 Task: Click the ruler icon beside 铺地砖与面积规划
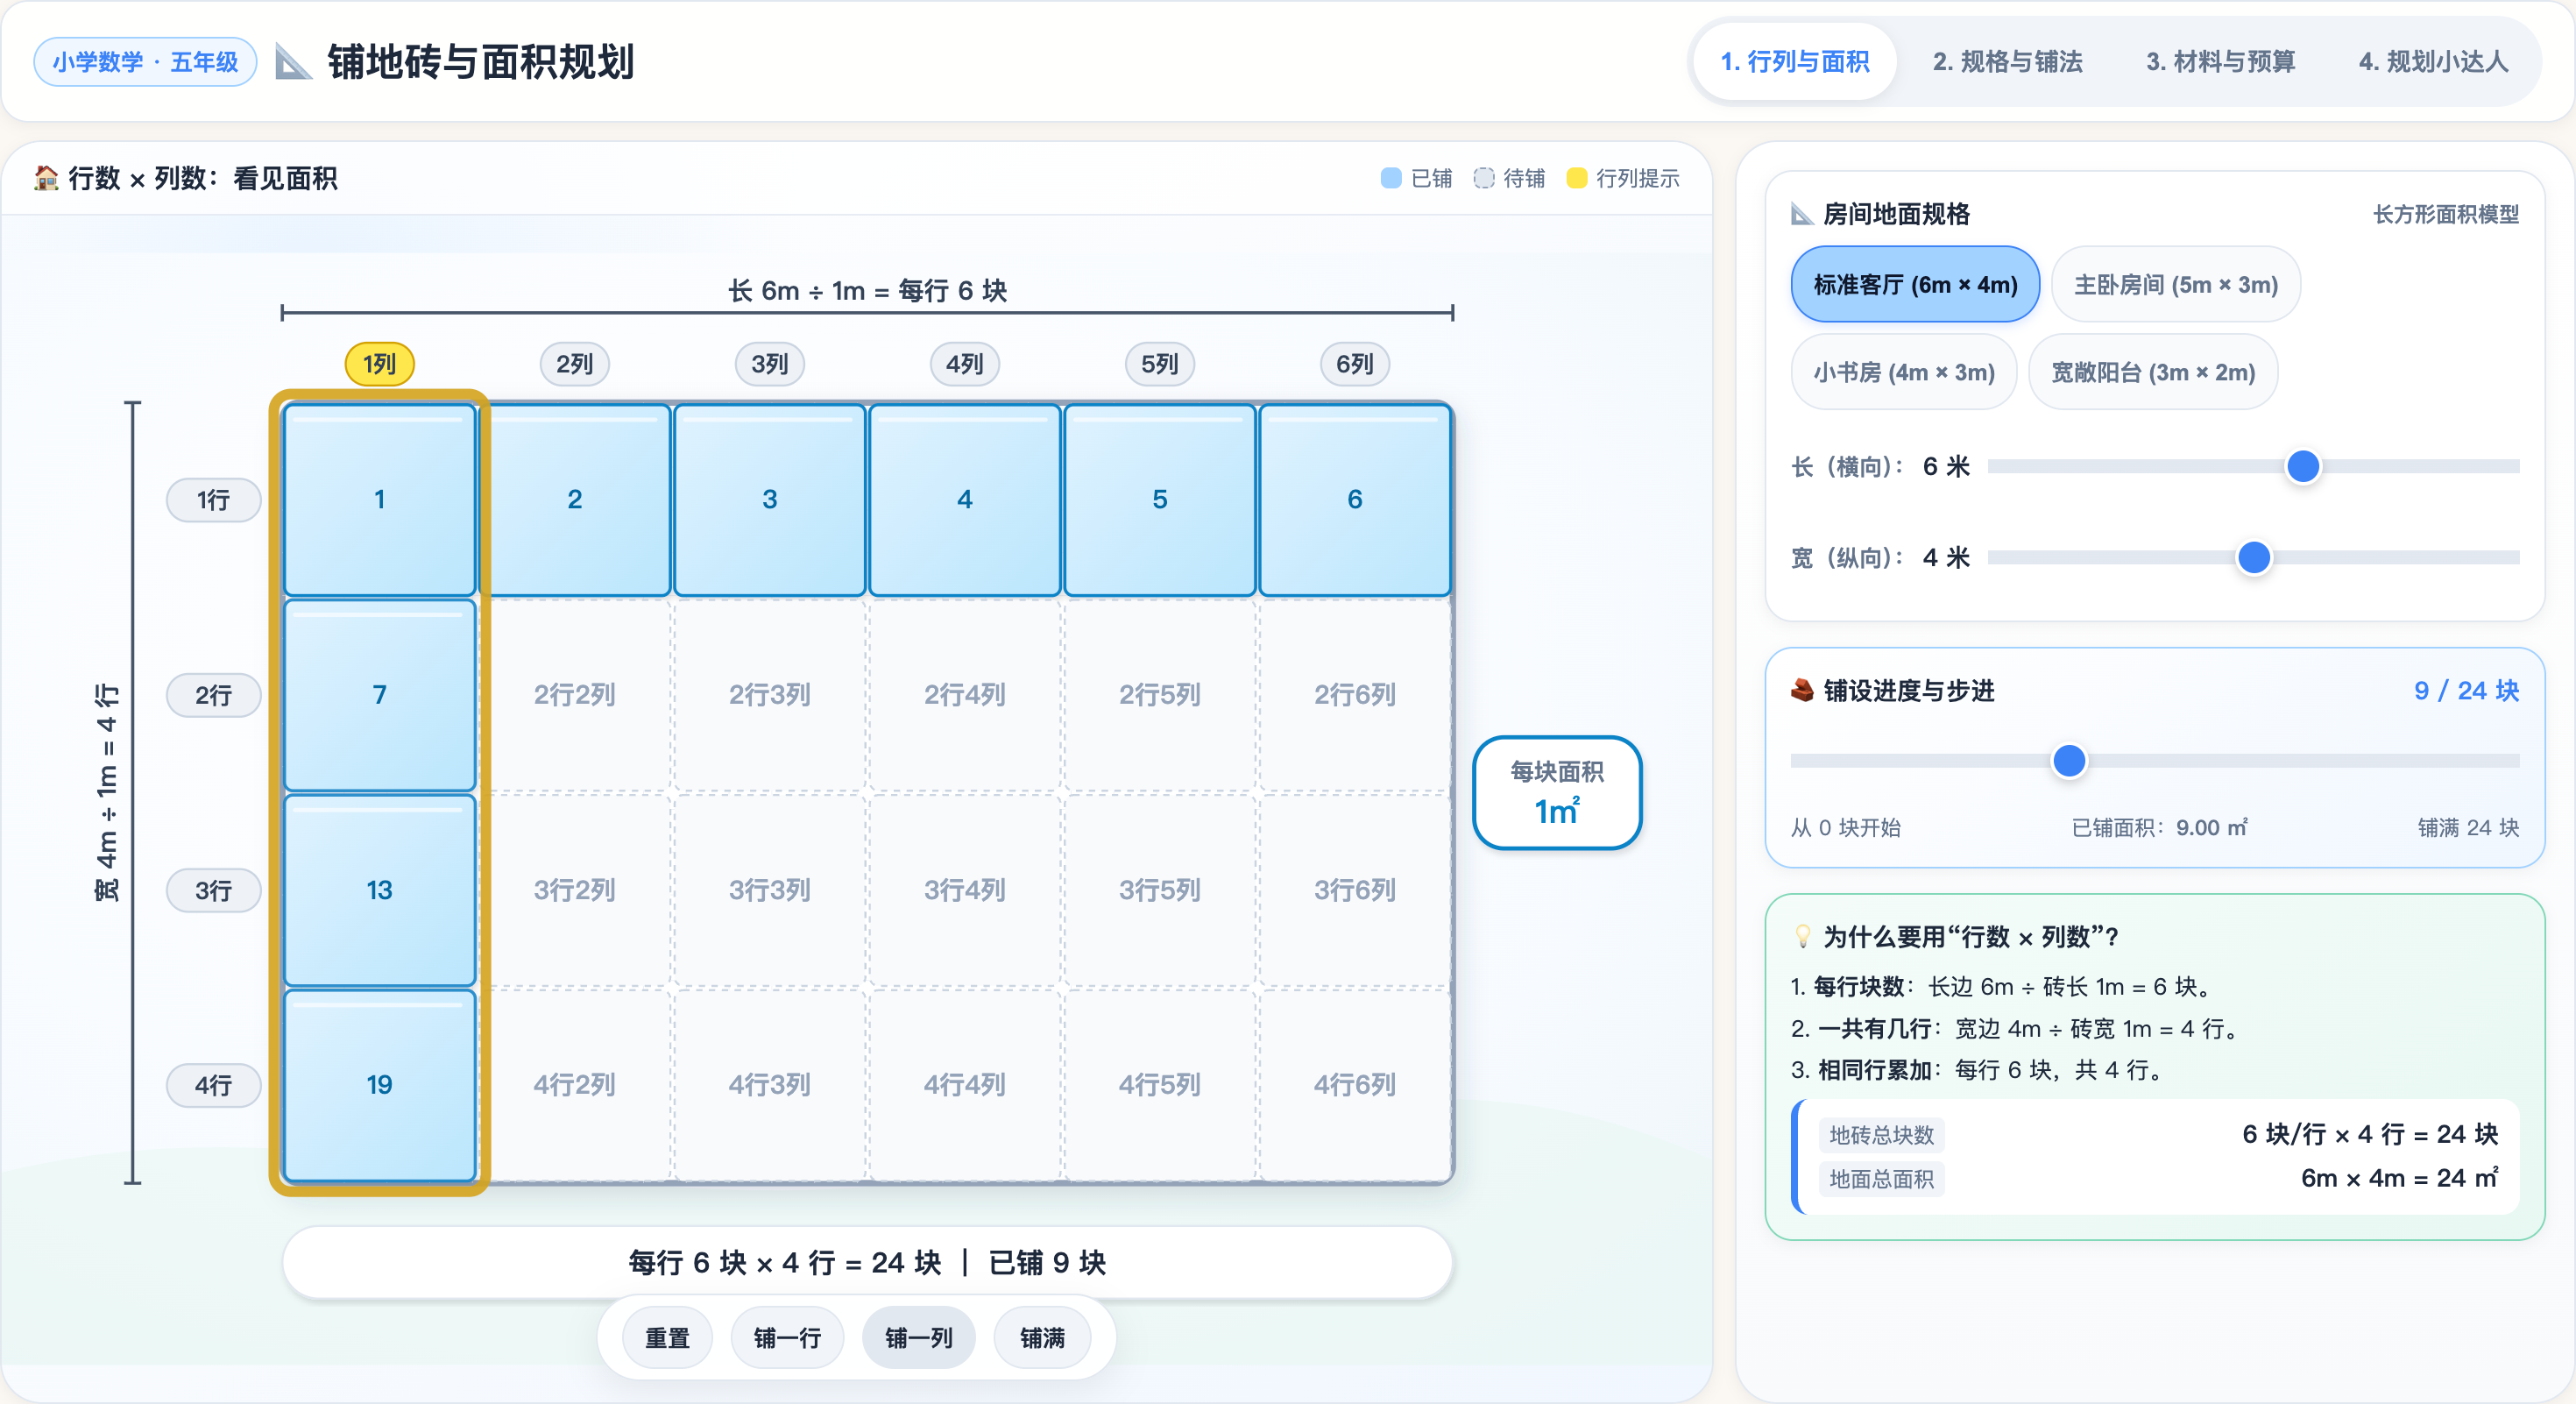click(x=293, y=62)
